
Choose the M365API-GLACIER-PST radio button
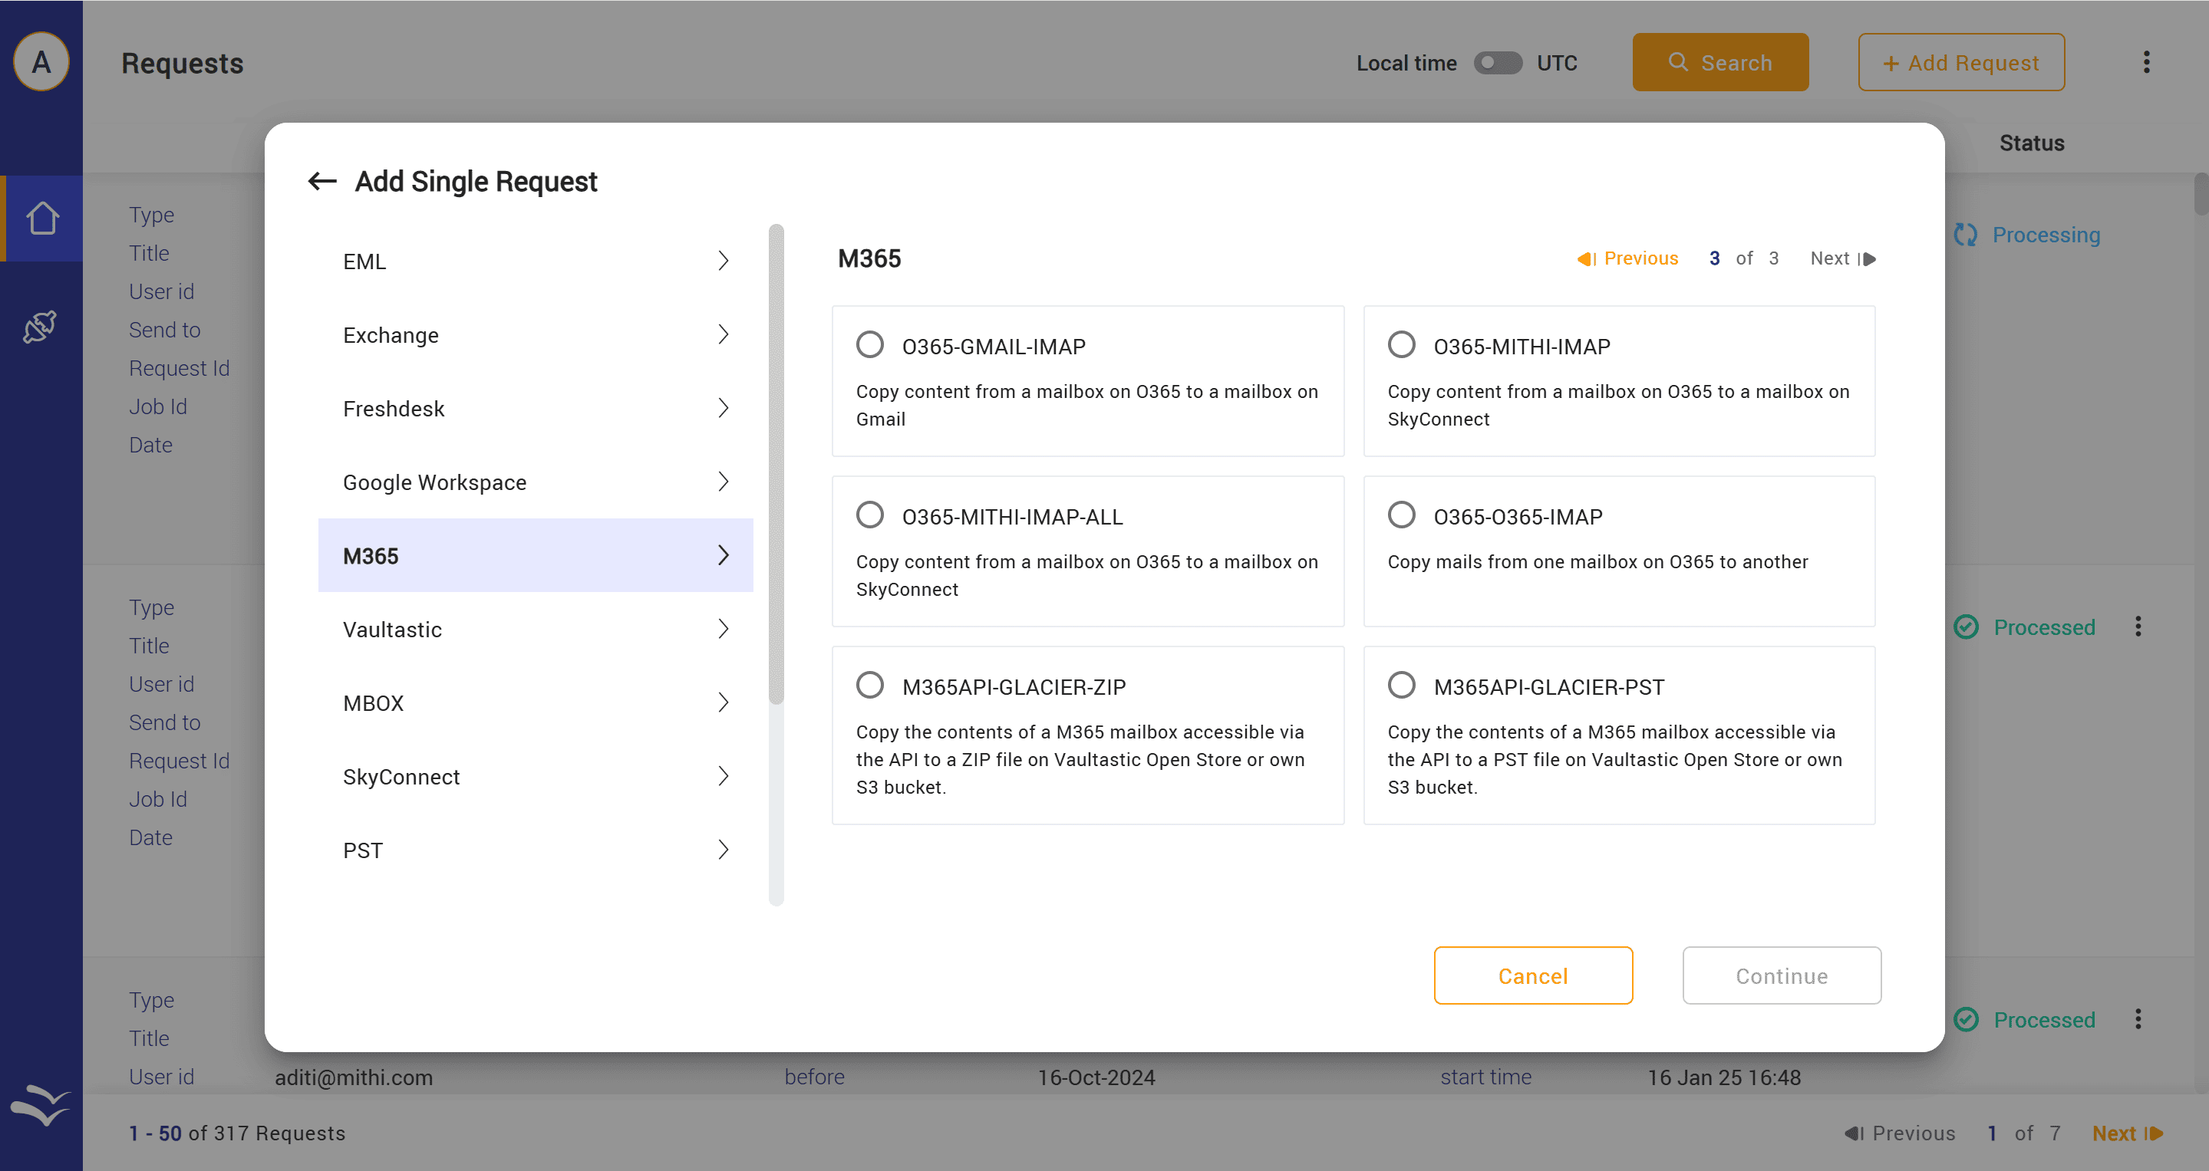[x=1401, y=686]
